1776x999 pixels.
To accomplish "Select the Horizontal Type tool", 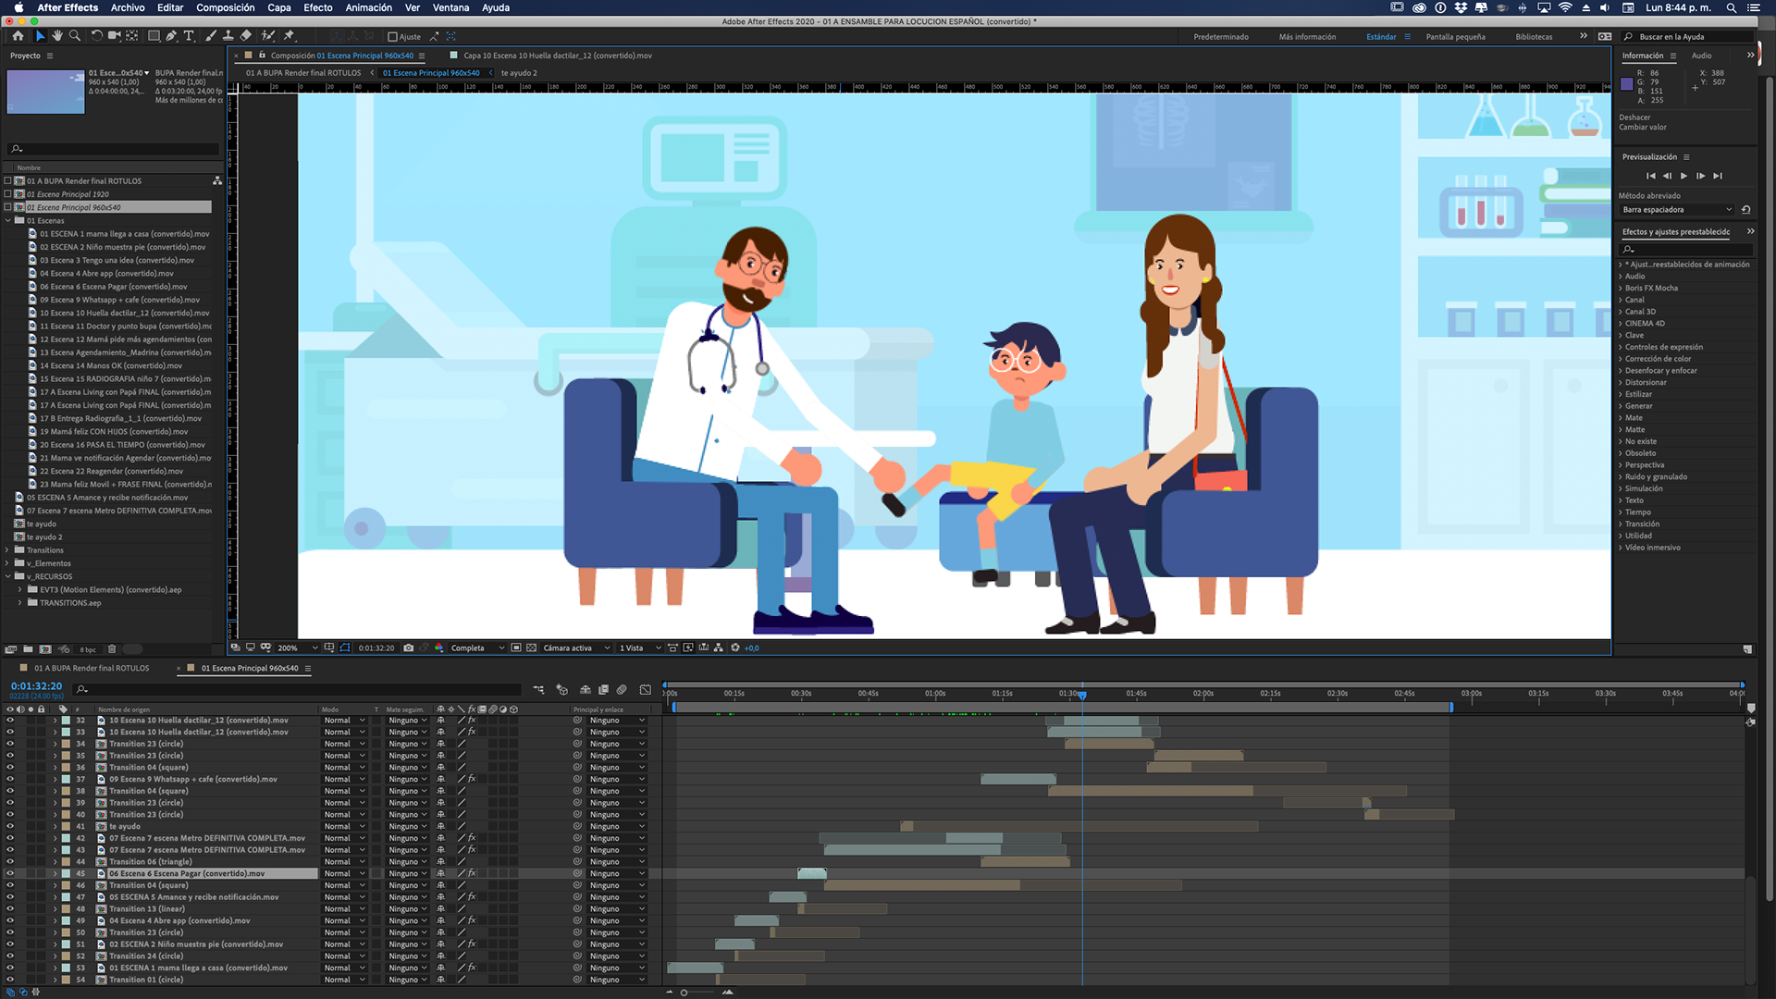I will pos(189,36).
